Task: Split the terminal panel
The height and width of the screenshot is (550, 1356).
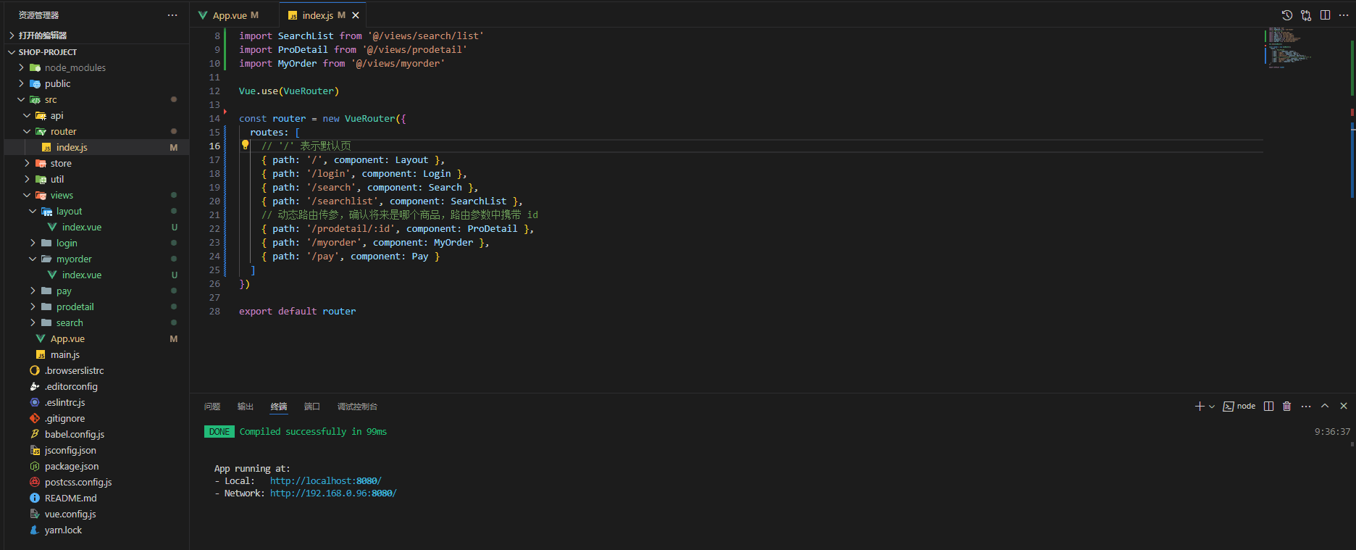Action: (1269, 407)
